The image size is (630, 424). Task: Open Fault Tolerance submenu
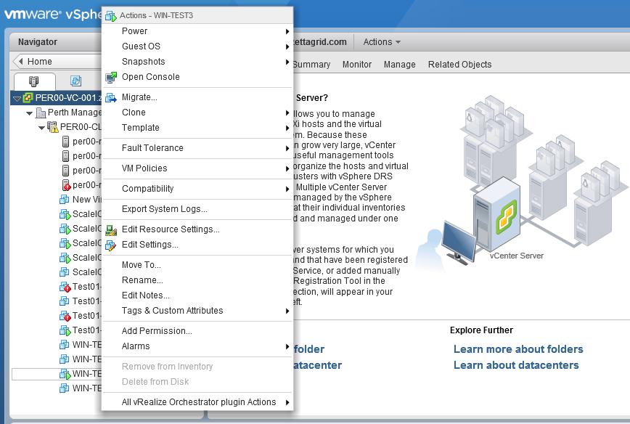tap(197, 148)
